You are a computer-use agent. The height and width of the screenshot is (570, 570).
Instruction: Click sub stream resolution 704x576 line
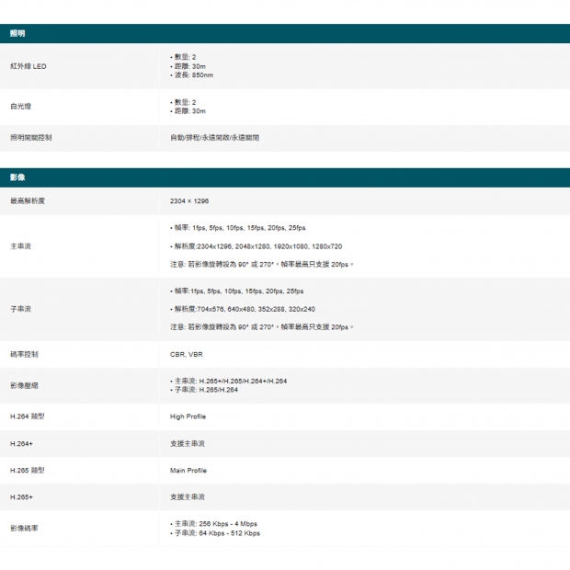point(245,309)
